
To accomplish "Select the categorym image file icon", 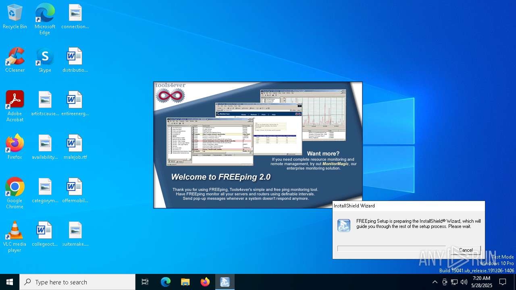I will pyautogui.click(x=45, y=191).
